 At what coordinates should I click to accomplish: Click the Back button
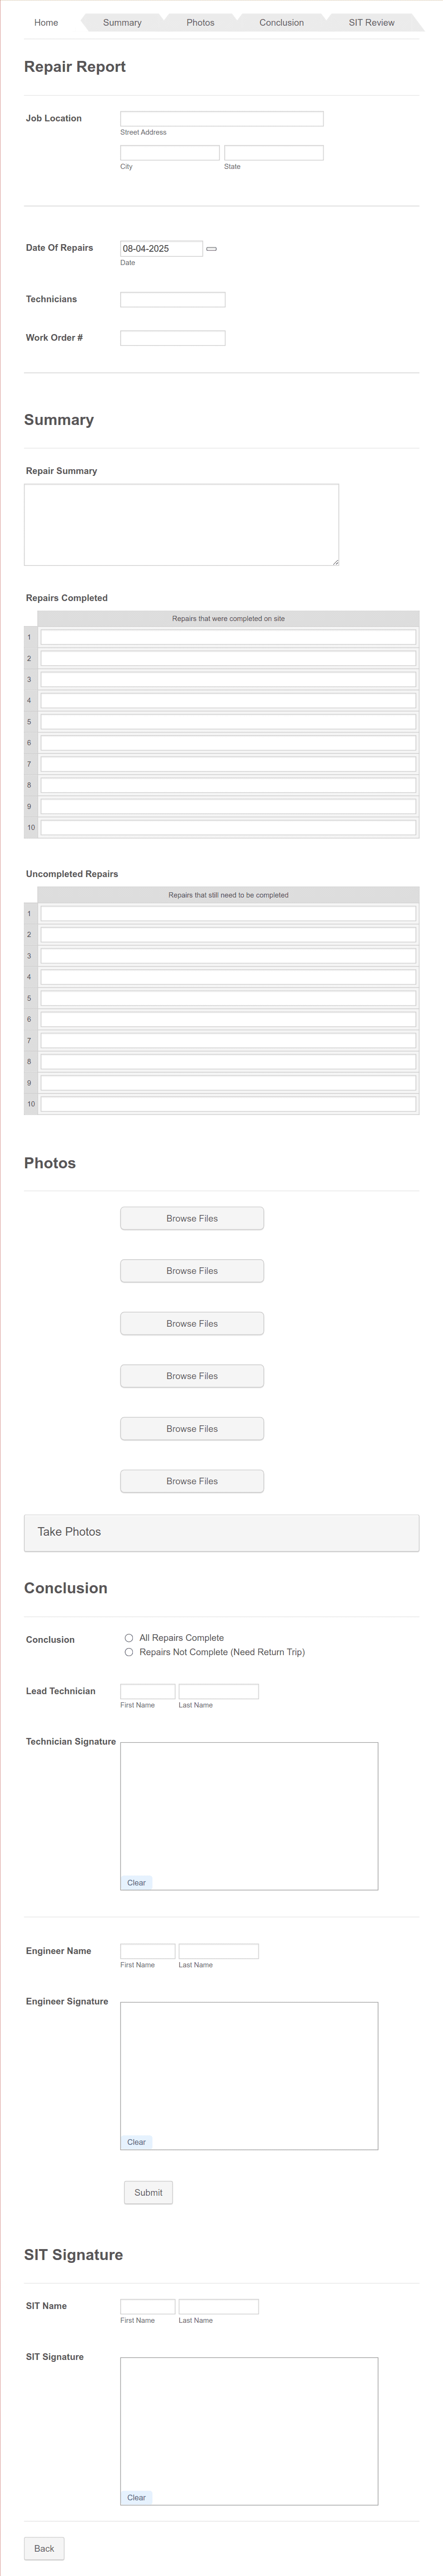(x=44, y=2548)
